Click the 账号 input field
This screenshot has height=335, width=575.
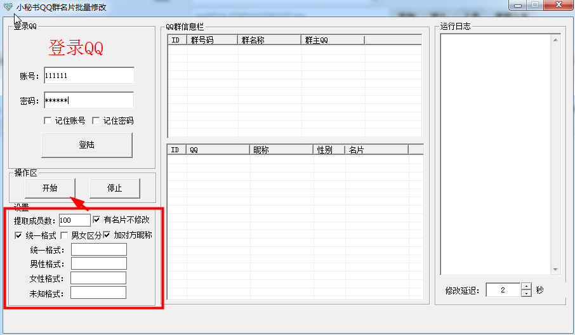click(89, 76)
